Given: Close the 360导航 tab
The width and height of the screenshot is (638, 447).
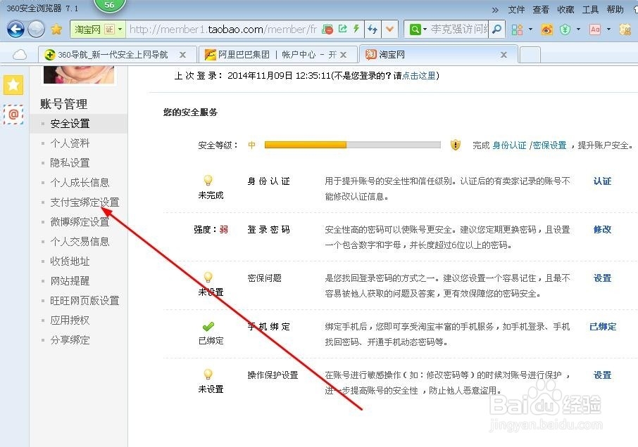Looking at the screenshot, I should point(182,54).
